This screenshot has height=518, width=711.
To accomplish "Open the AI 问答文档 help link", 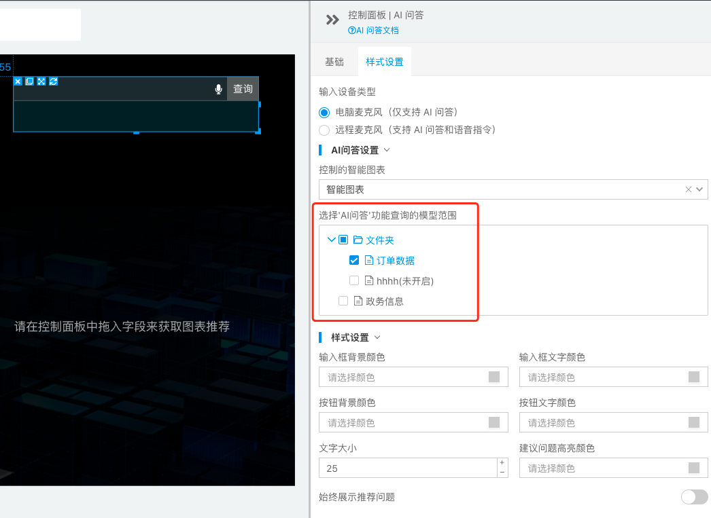I will [x=373, y=31].
